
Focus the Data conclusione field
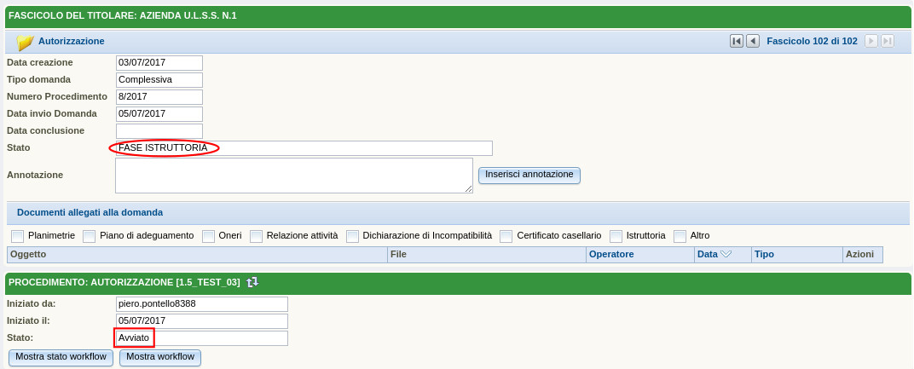point(159,131)
